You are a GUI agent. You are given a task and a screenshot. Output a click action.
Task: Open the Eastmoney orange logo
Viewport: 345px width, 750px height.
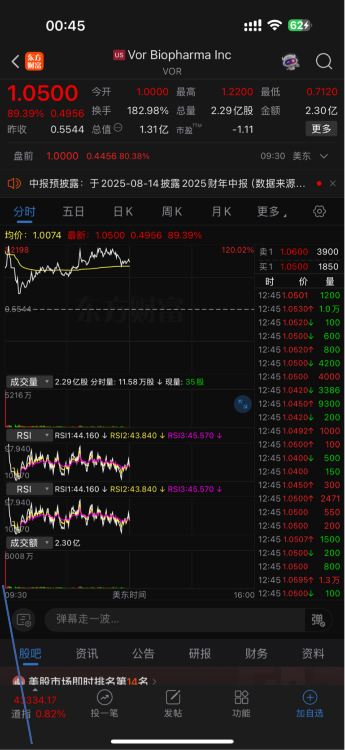[35, 61]
